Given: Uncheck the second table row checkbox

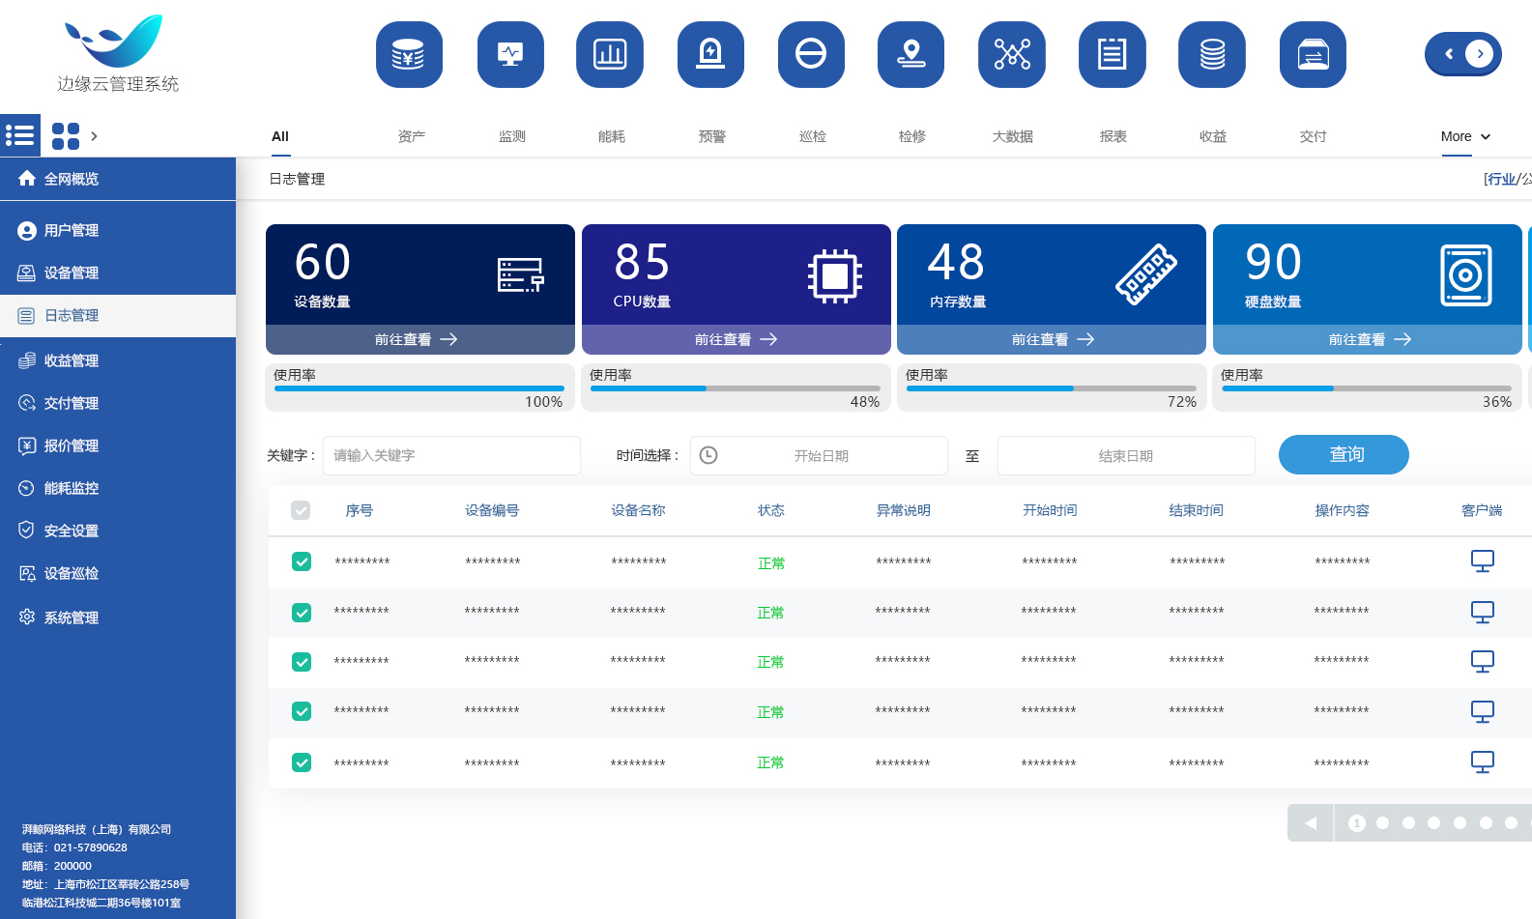Looking at the screenshot, I should point(302,613).
